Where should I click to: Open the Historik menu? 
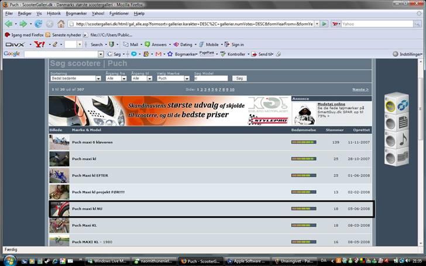point(53,13)
